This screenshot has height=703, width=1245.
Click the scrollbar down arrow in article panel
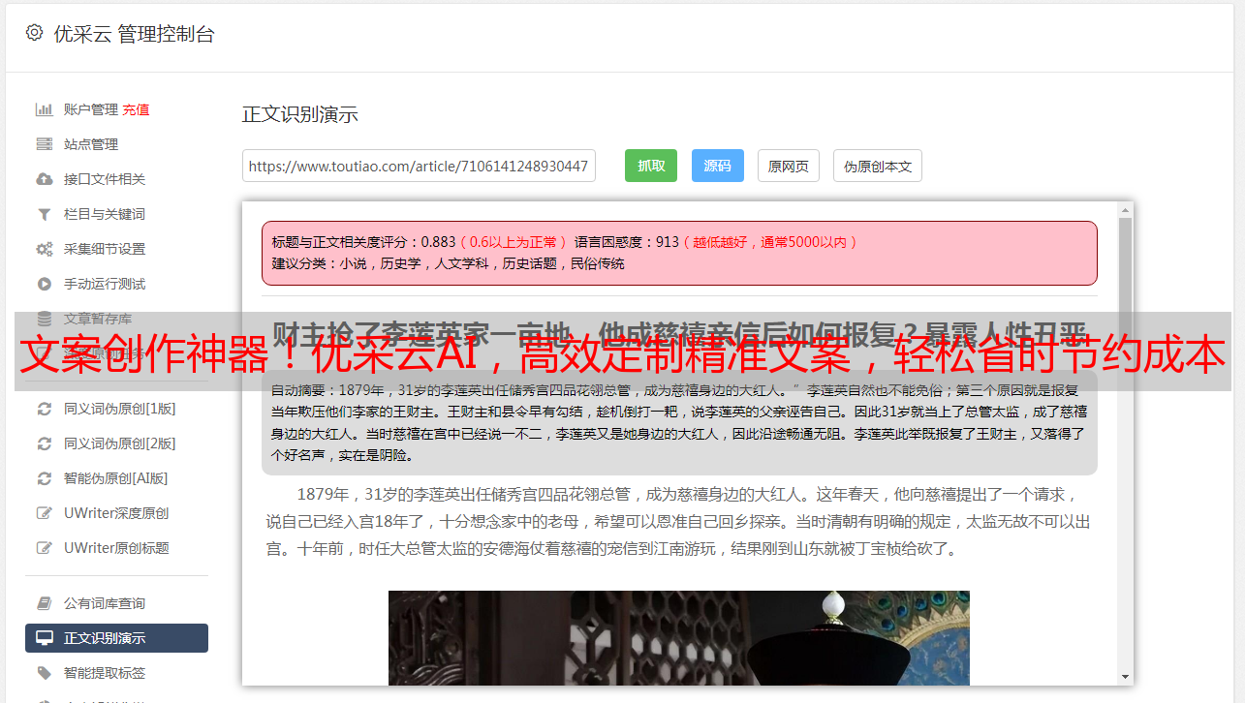tap(1125, 676)
